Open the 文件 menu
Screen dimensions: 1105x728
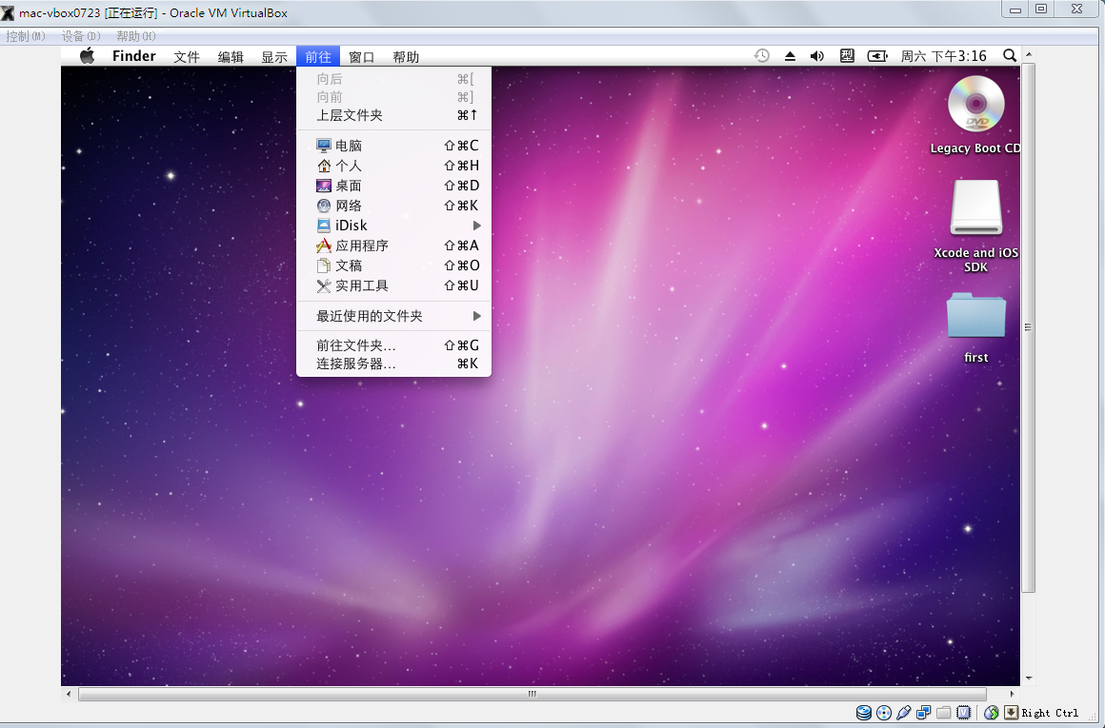coord(187,57)
